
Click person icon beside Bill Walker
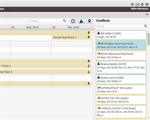(x=98, y=33)
